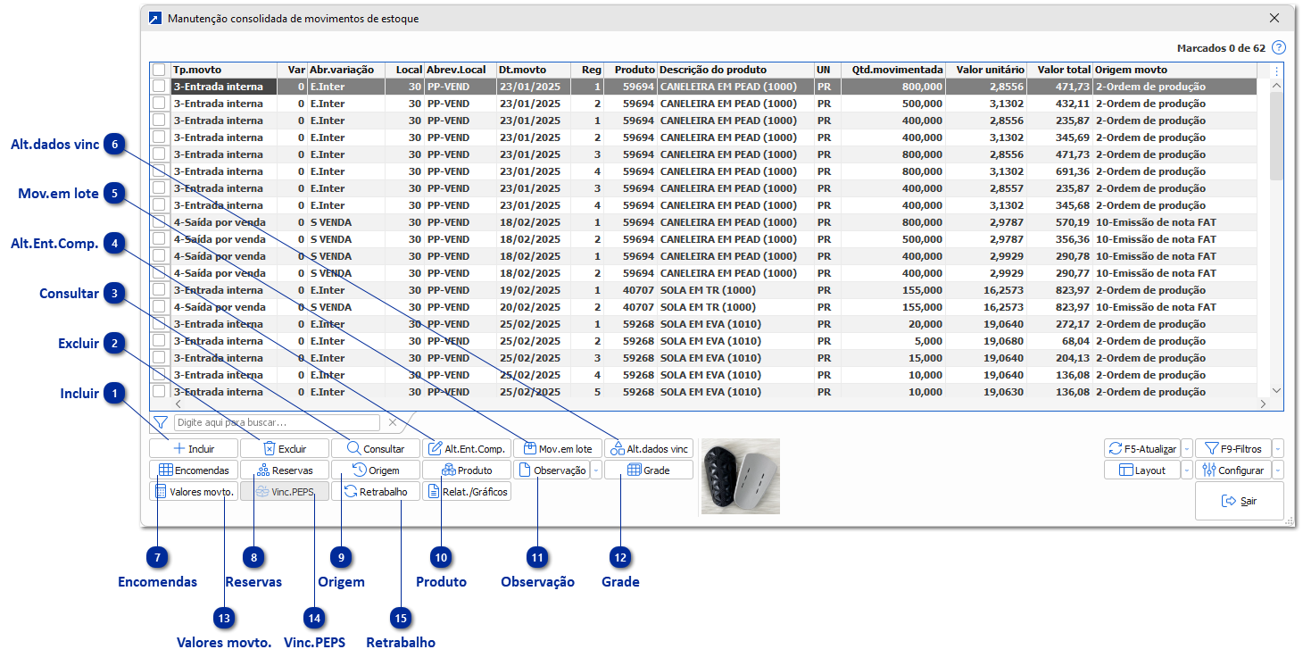The image size is (1303, 666).
Task: Click the Excluir trash icon button
Action: point(285,449)
